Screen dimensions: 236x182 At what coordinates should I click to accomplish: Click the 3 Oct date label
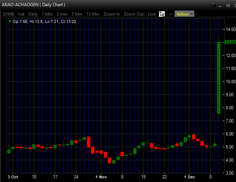pyautogui.click(x=13, y=177)
